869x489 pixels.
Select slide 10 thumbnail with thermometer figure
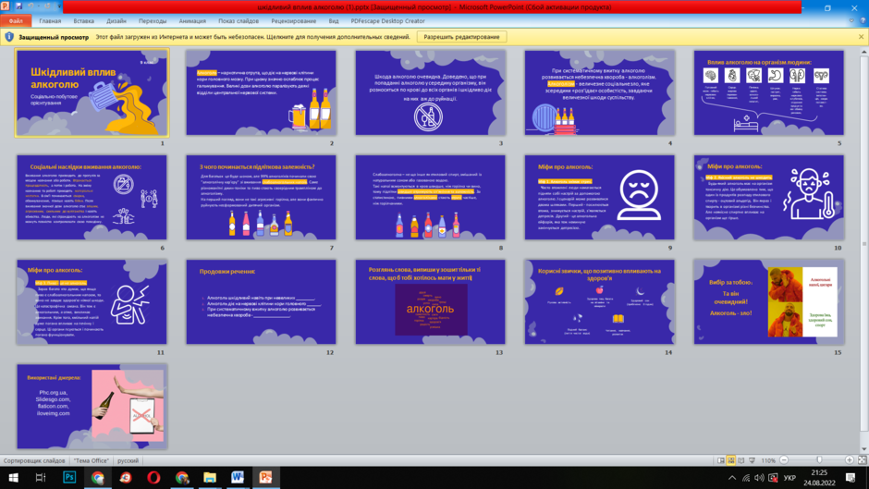click(x=768, y=198)
